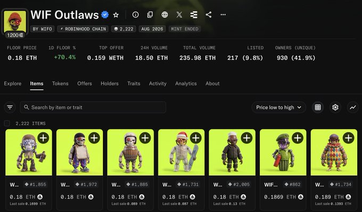
Task: Click the BY WIFO creator tag
Action: [42, 29]
